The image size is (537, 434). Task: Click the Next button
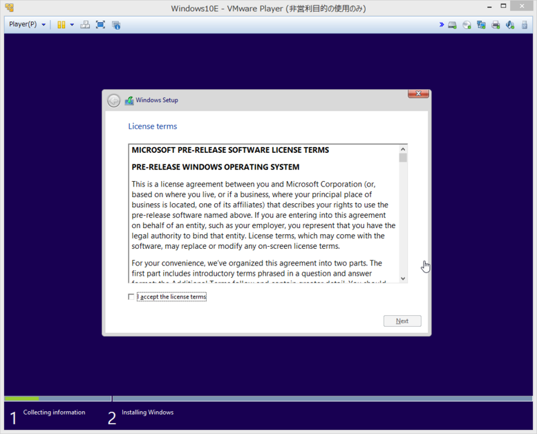point(402,321)
